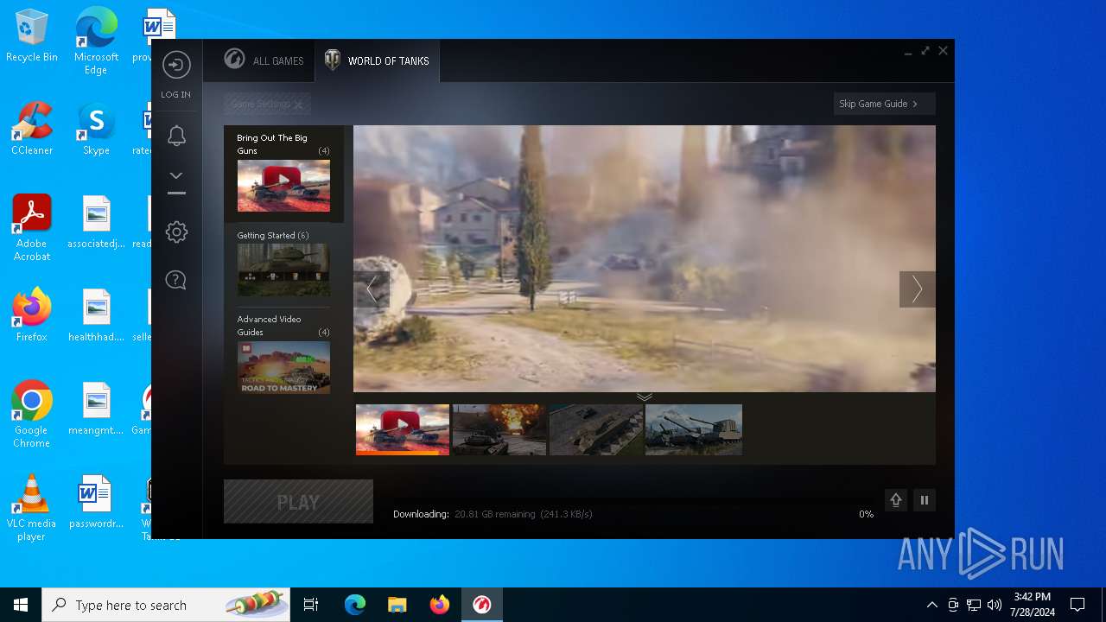
Task: Open the meangmt image file on desktop
Action: 96,409
